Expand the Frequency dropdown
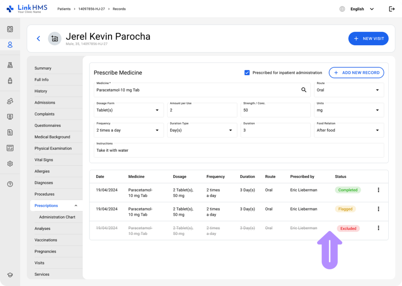Image resolution: width=402 pixels, height=286 pixels. click(129, 130)
